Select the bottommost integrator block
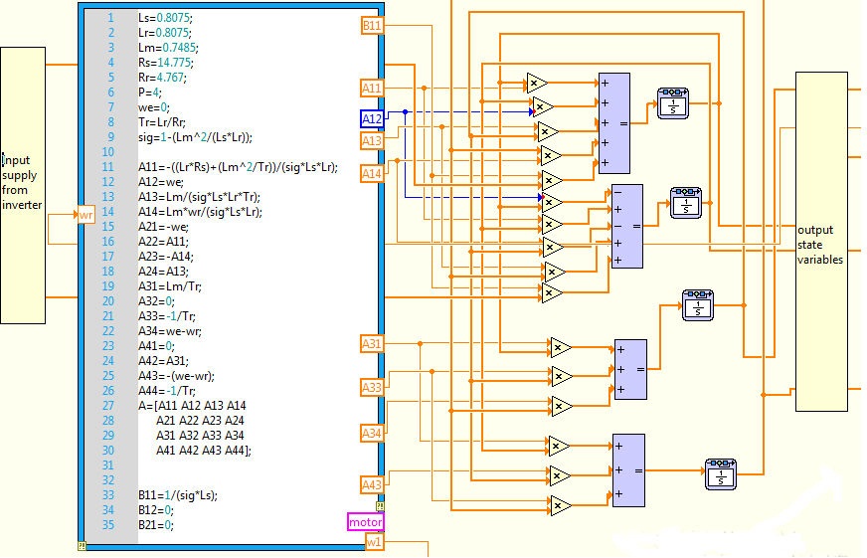 [721, 473]
